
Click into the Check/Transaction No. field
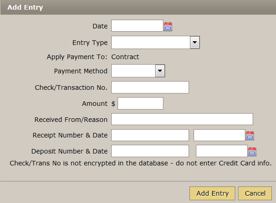coord(150,87)
